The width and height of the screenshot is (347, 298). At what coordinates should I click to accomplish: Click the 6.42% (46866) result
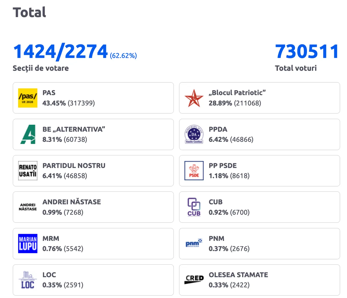231,139
